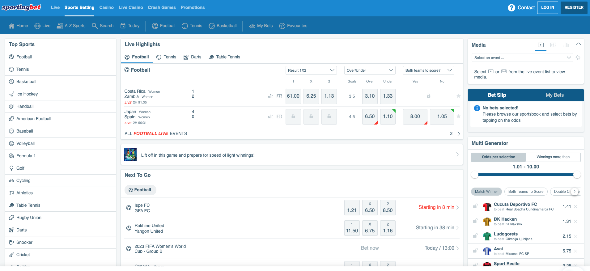Open the Search magnifier in the navigation bar
The image size is (590, 271).
[x=95, y=26]
